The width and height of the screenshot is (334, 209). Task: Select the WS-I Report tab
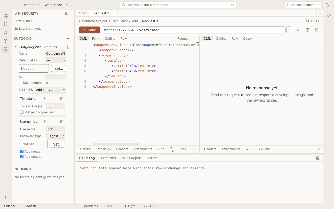(132, 158)
